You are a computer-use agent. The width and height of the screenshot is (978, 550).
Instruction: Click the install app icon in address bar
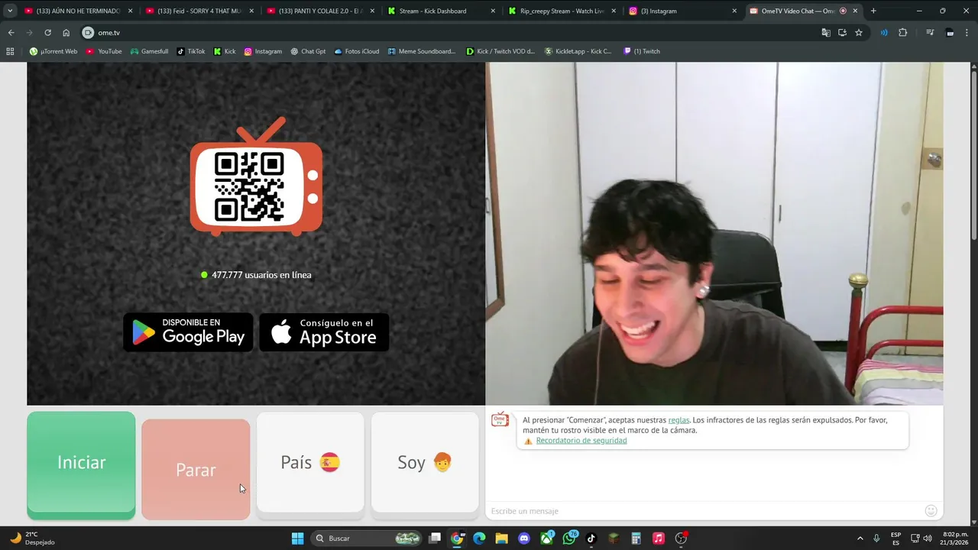point(842,33)
